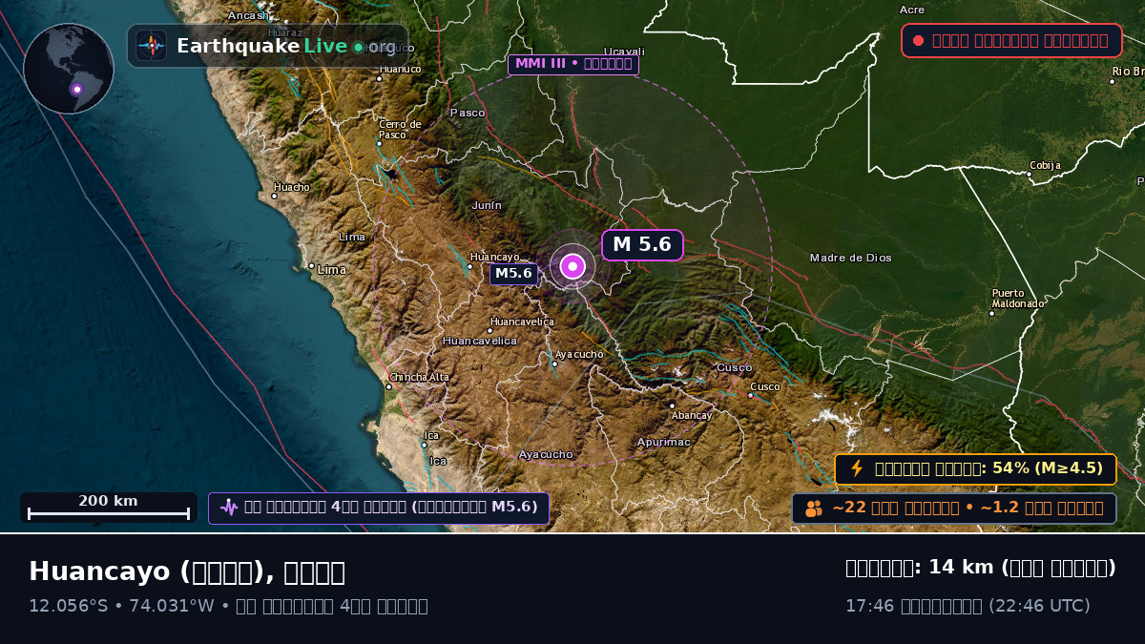This screenshot has height=644, width=1145.
Task: Click the red alert dot in top-right badge
Action: coord(918,41)
